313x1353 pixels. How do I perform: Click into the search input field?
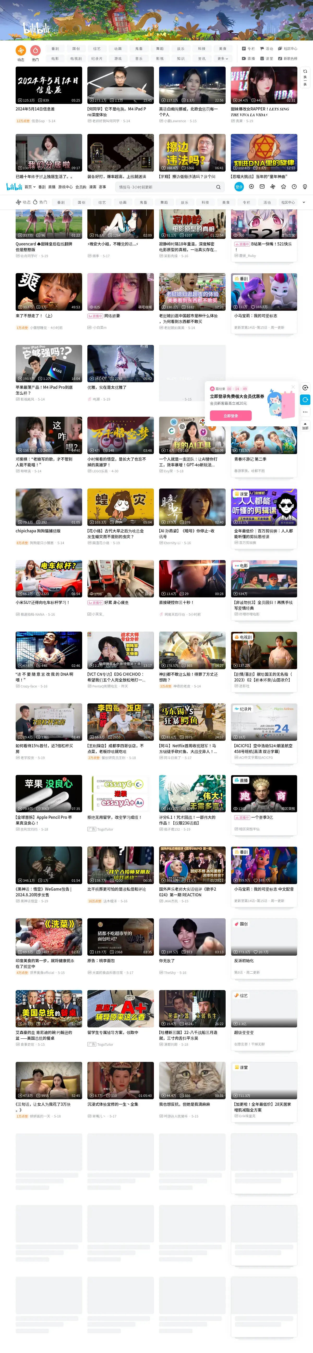click(x=165, y=187)
